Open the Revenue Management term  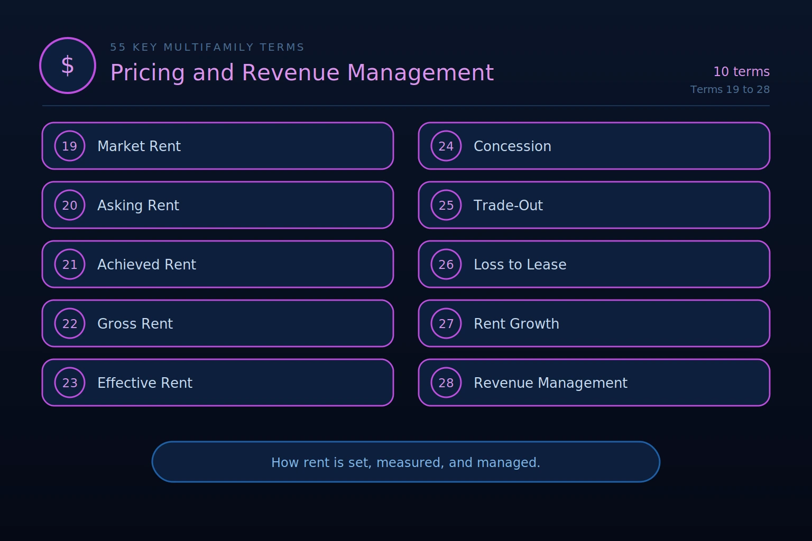click(594, 383)
